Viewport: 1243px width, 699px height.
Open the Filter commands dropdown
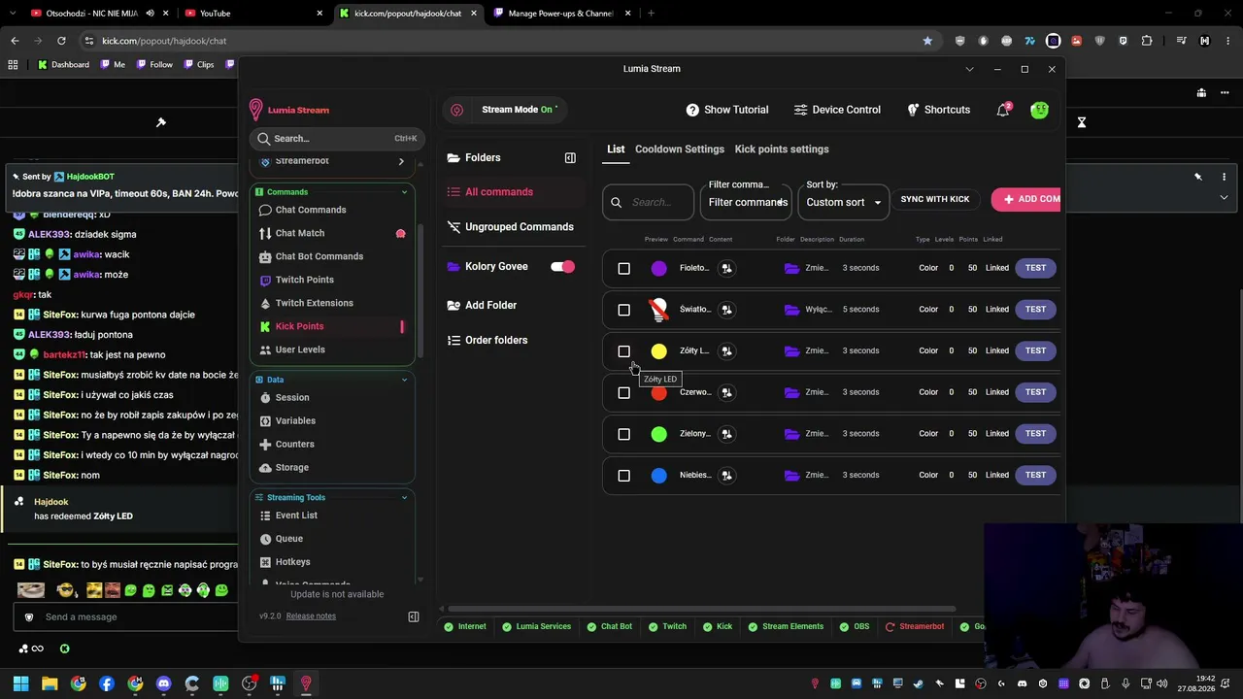pyautogui.click(x=746, y=202)
